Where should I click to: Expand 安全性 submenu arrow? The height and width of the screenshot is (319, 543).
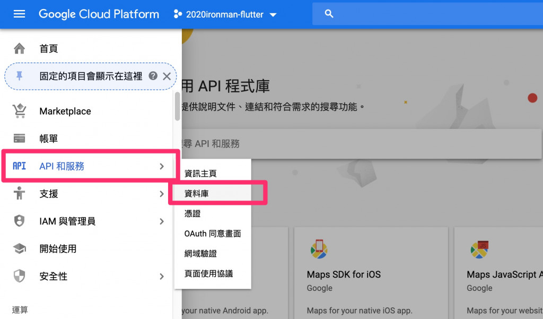162,277
